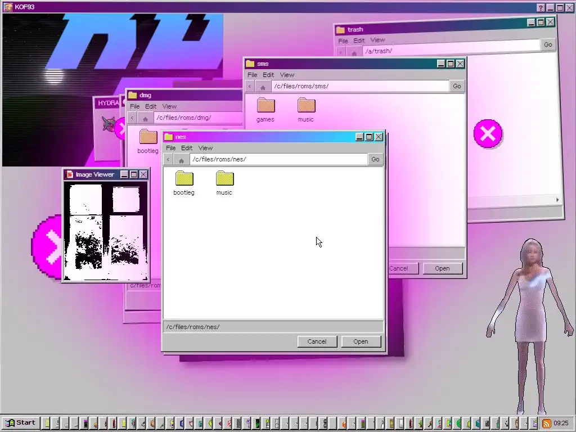Screen dimensions: 576x432
Task: Click Go button in trash window
Action: (548, 45)
